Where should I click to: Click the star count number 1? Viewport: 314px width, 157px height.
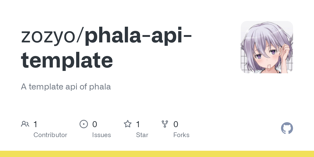tap(138, 124)
